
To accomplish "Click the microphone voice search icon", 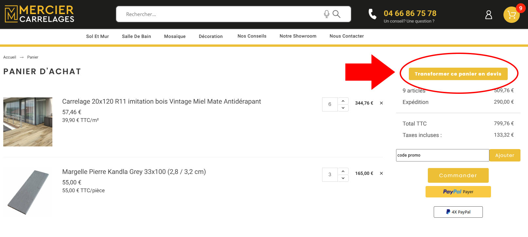I will tap(326, 14).
